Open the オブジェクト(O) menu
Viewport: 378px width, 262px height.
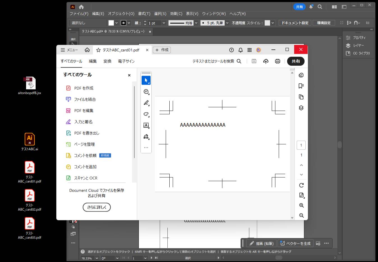tap(121, 13)
